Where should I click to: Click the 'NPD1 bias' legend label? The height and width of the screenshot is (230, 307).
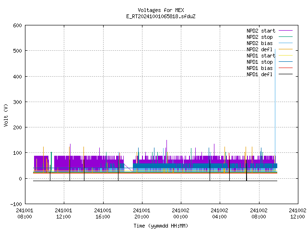(260, 68)
